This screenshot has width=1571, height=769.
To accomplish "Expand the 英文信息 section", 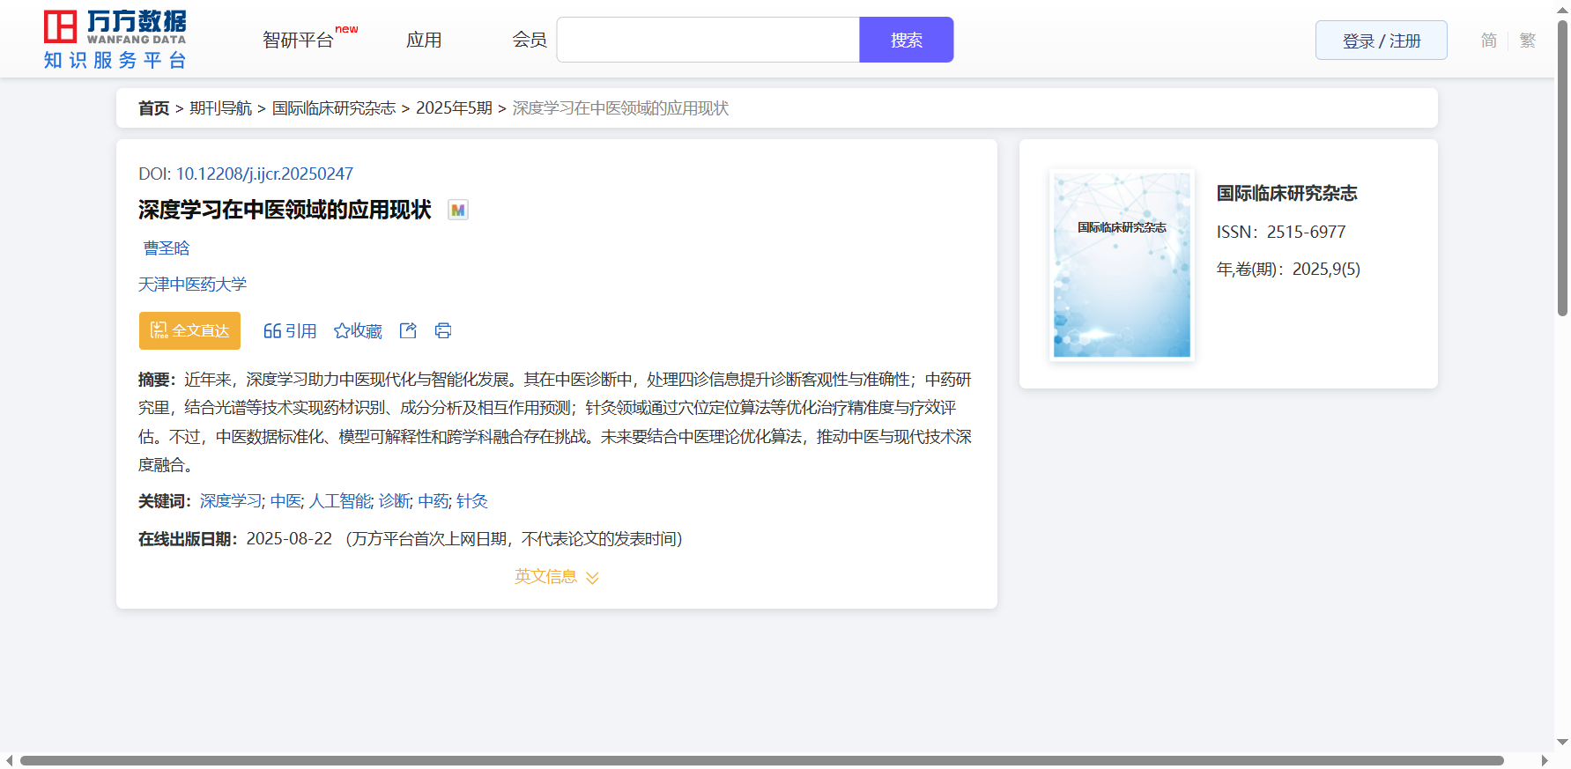I will click(556, 577).
